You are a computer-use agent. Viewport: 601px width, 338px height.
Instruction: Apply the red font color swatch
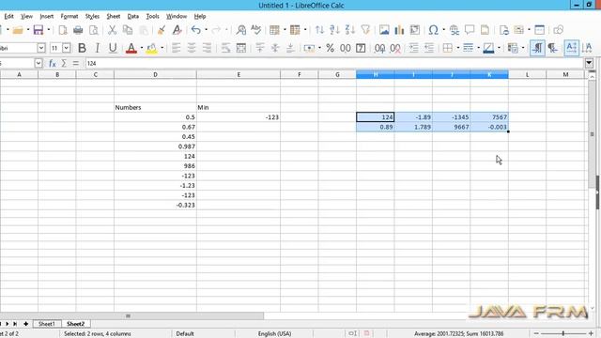(x=131, y=48)
